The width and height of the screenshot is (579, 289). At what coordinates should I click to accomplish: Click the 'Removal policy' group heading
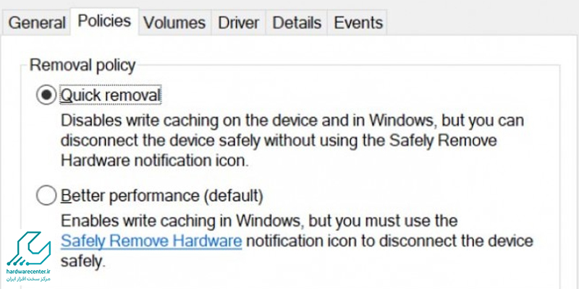[x=83, y=65]
